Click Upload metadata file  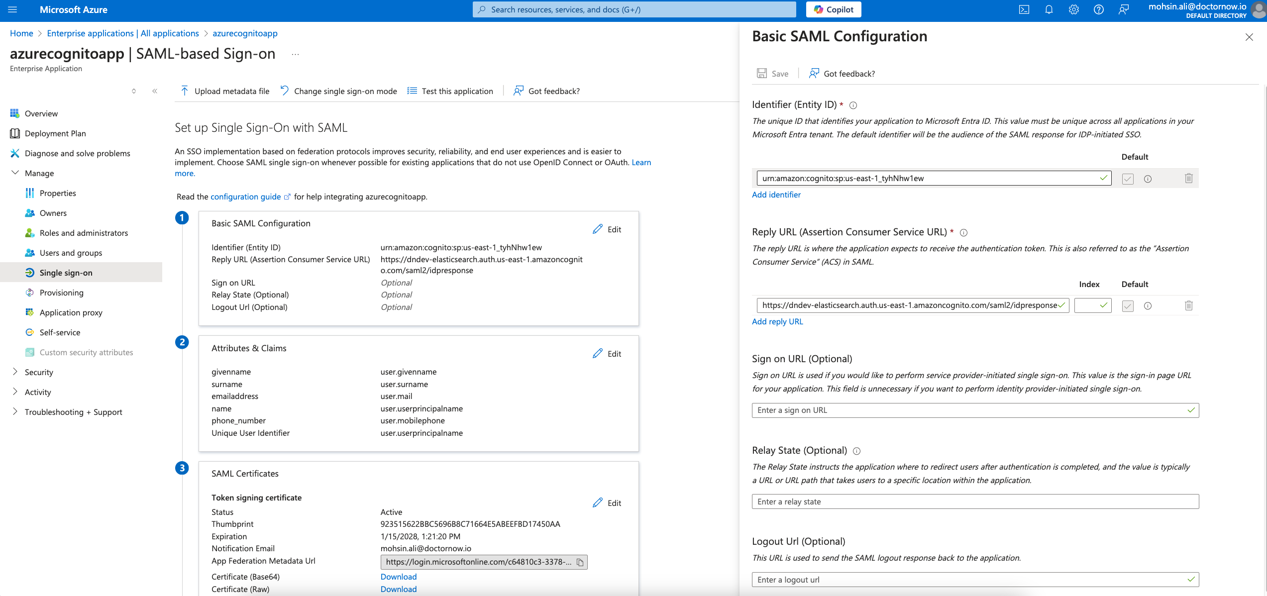click(225, 91)
